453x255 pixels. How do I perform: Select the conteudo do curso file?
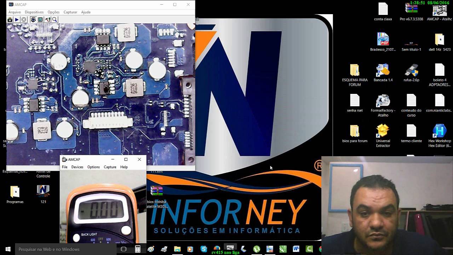pyautogui.click(x=411, y=106)
